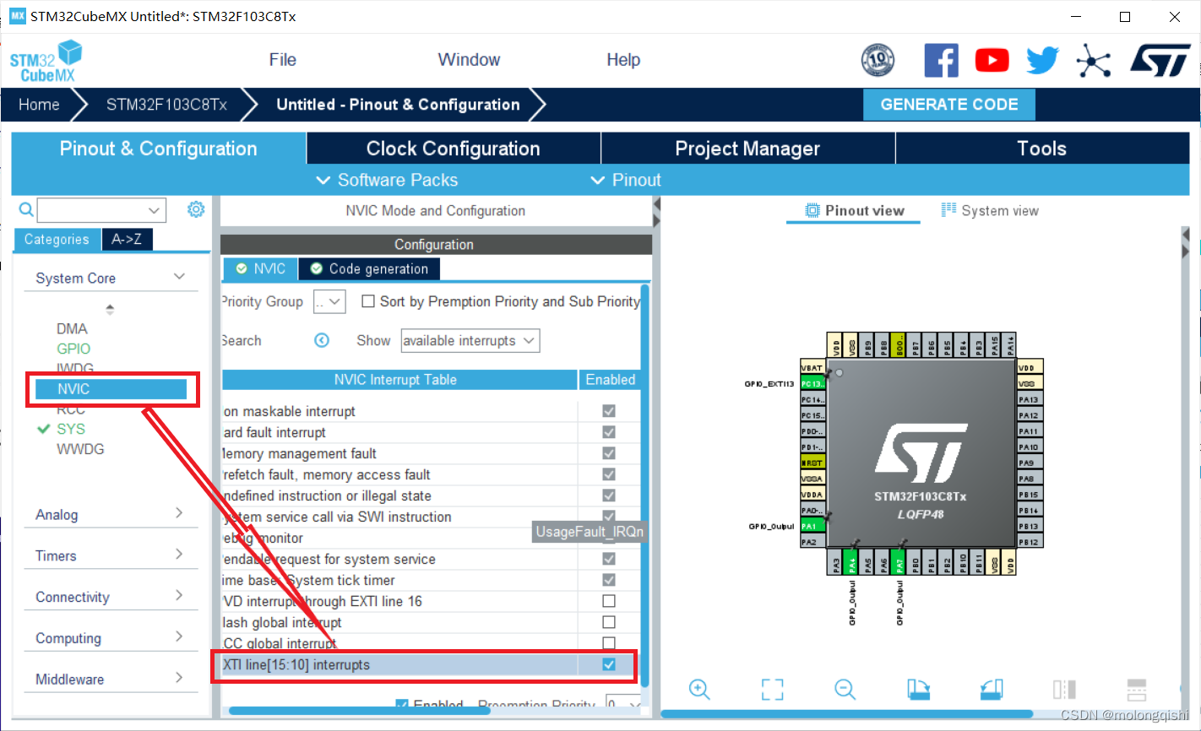
Task: Enable PVD interrupt through EXTI line 16
Action: (x=609, y=601)
